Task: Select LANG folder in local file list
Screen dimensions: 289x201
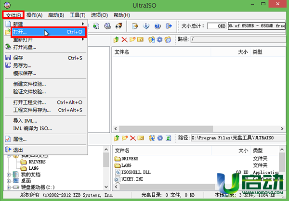Action: tap(123, 165)
